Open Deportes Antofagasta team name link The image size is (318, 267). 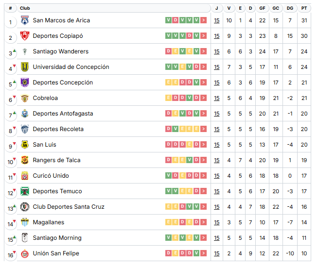click(x=63, y=114)
